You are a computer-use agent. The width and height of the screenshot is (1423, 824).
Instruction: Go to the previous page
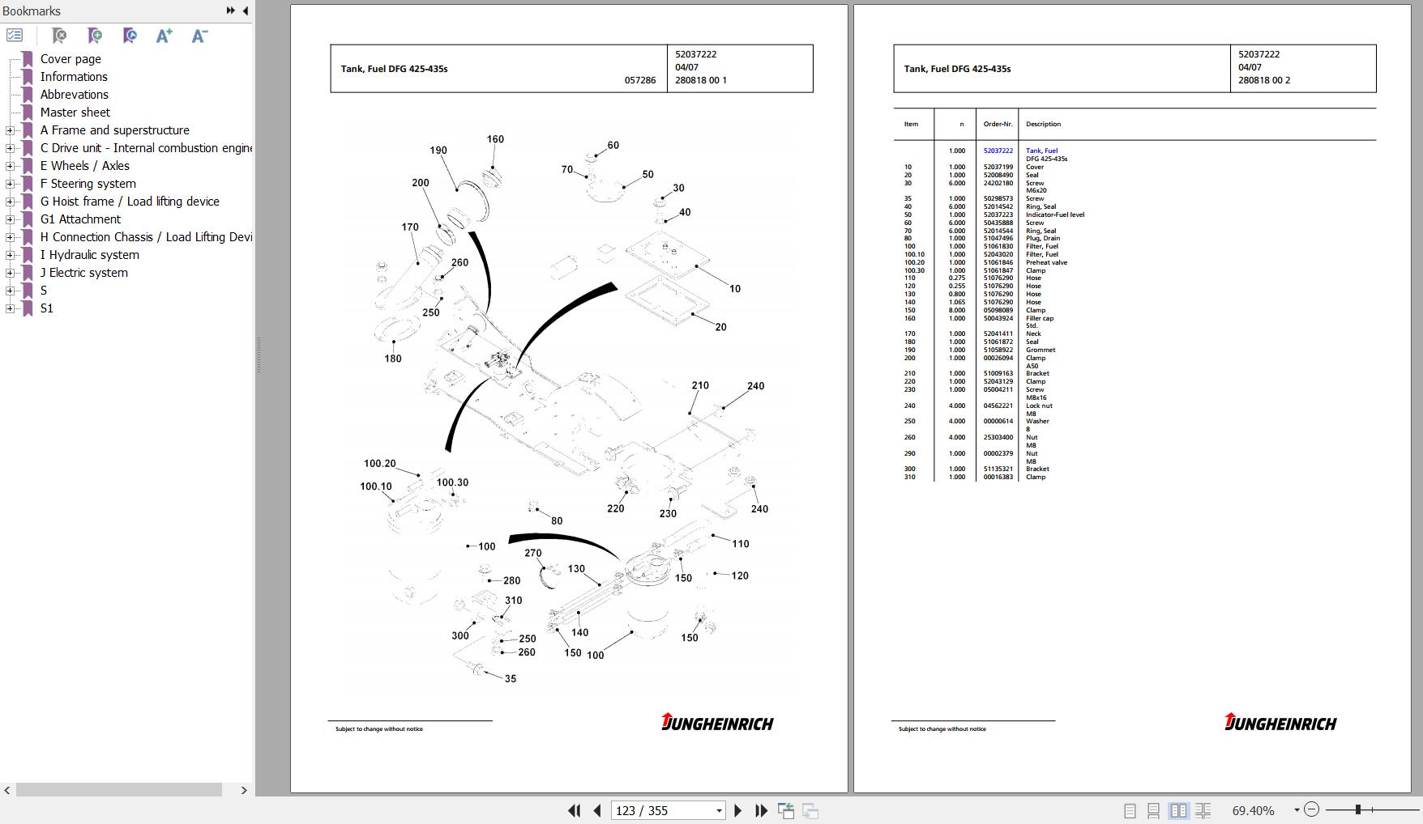597,810
